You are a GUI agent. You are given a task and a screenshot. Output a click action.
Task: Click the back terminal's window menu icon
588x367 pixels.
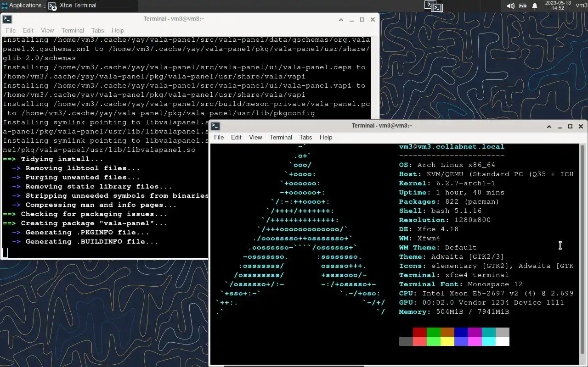pyautogui.click(x=7, y=19)
